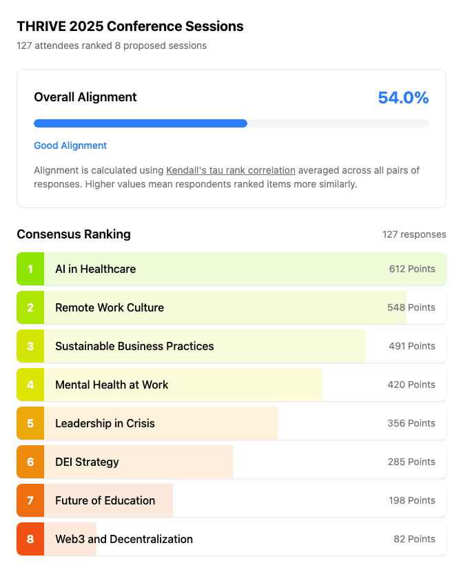Click the rank 3 badge for Sustainable Business Practices
This screenshot has width=463, height=572.
[x=29, y=346]
